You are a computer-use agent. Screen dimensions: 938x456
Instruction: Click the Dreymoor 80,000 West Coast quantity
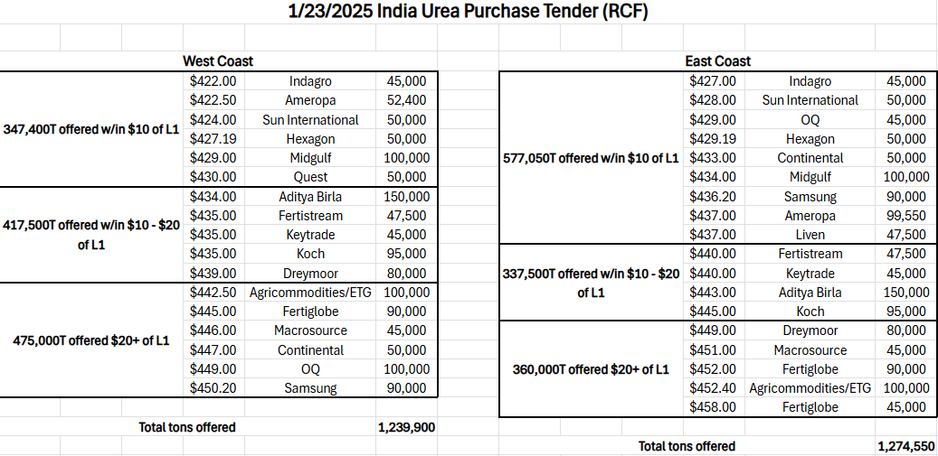pyautogui.click(x=406, y=274)
